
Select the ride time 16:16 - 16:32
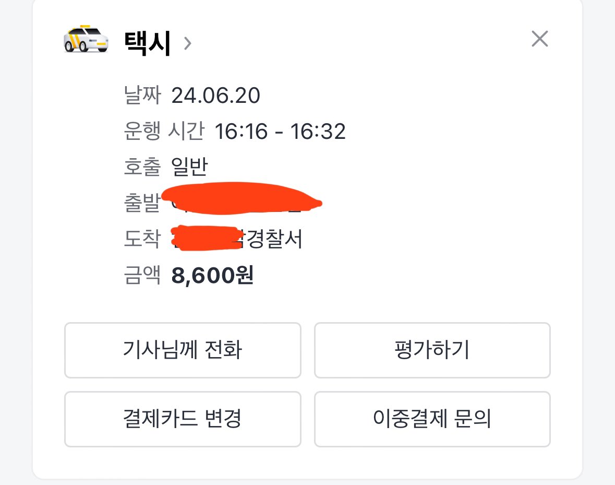point(280,132)
